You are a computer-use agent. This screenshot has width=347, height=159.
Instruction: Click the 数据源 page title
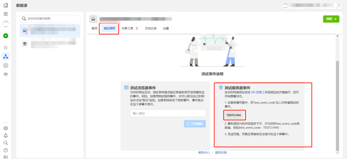click(22, 5)
